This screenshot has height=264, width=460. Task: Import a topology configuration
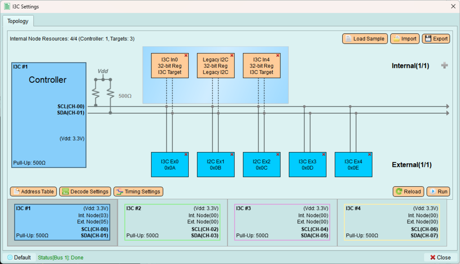(405, 39)
